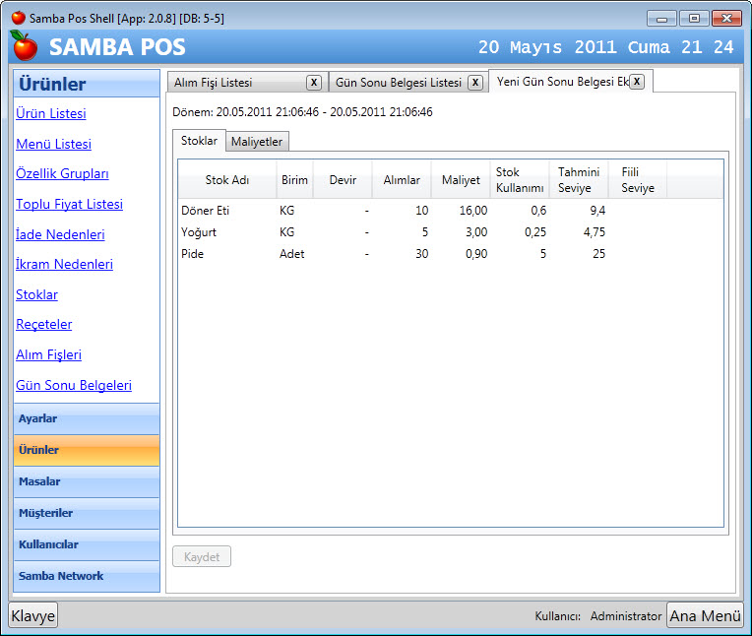
Task: Expand the Müşteriler section
Action: click(87, 513)
